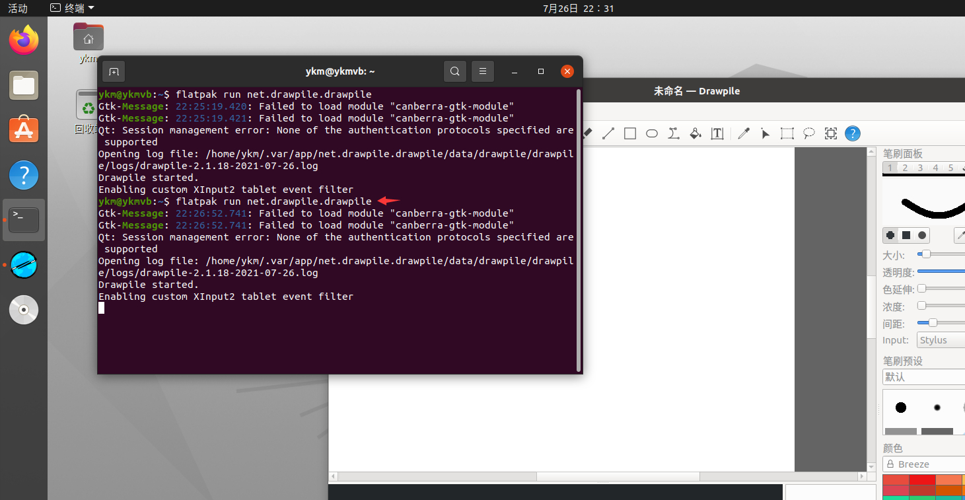
Task: Open the home folder desktop icon
Action: pyautogui.click(x=89, y=37)
